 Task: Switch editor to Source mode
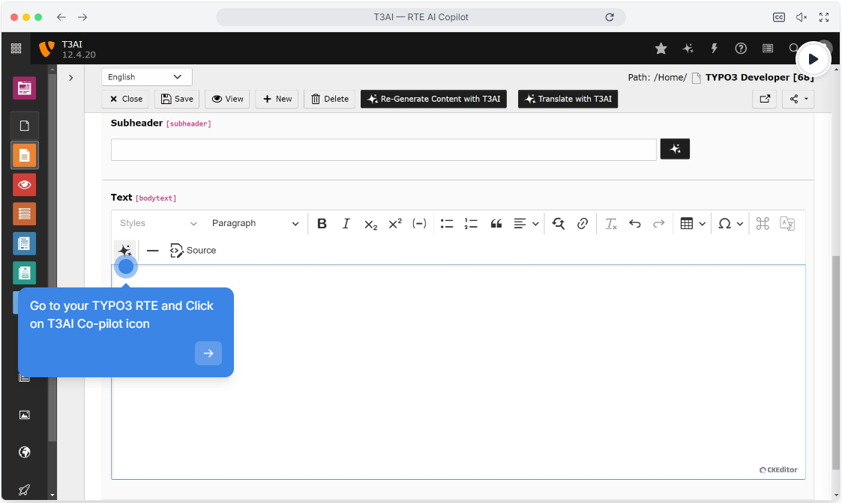(x=193, y=251)
